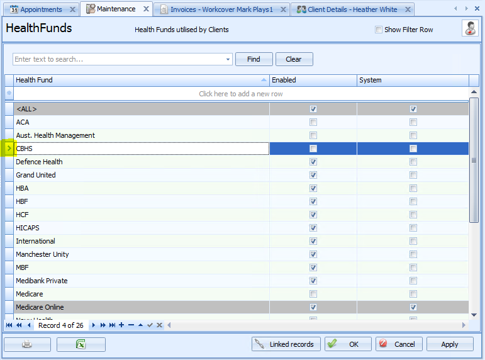Append new record with plus icon

click(x=121, y=325)
